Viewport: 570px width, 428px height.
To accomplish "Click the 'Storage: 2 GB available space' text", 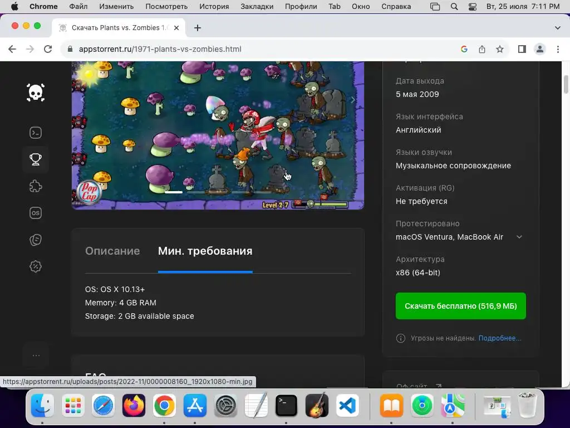I will pos(140,317).
